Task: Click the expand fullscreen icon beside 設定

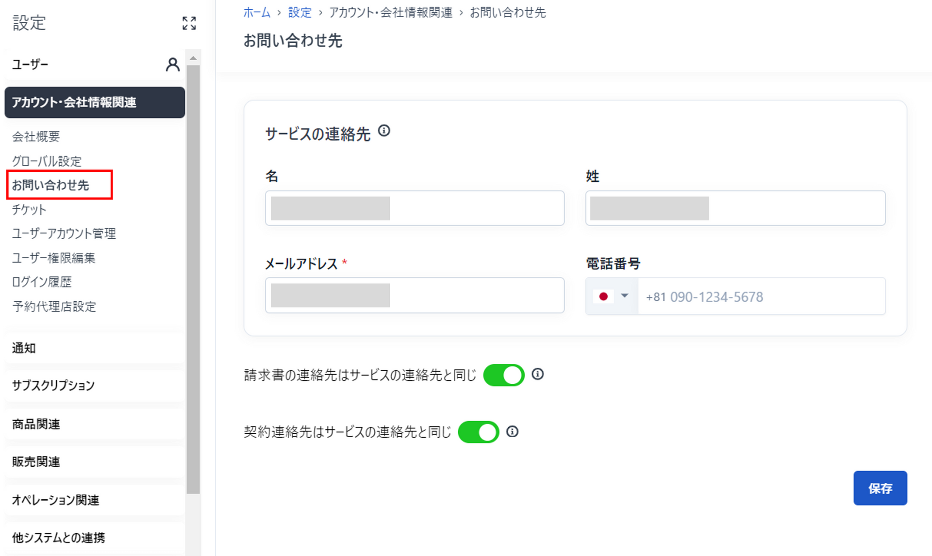Action: point(189,23)
